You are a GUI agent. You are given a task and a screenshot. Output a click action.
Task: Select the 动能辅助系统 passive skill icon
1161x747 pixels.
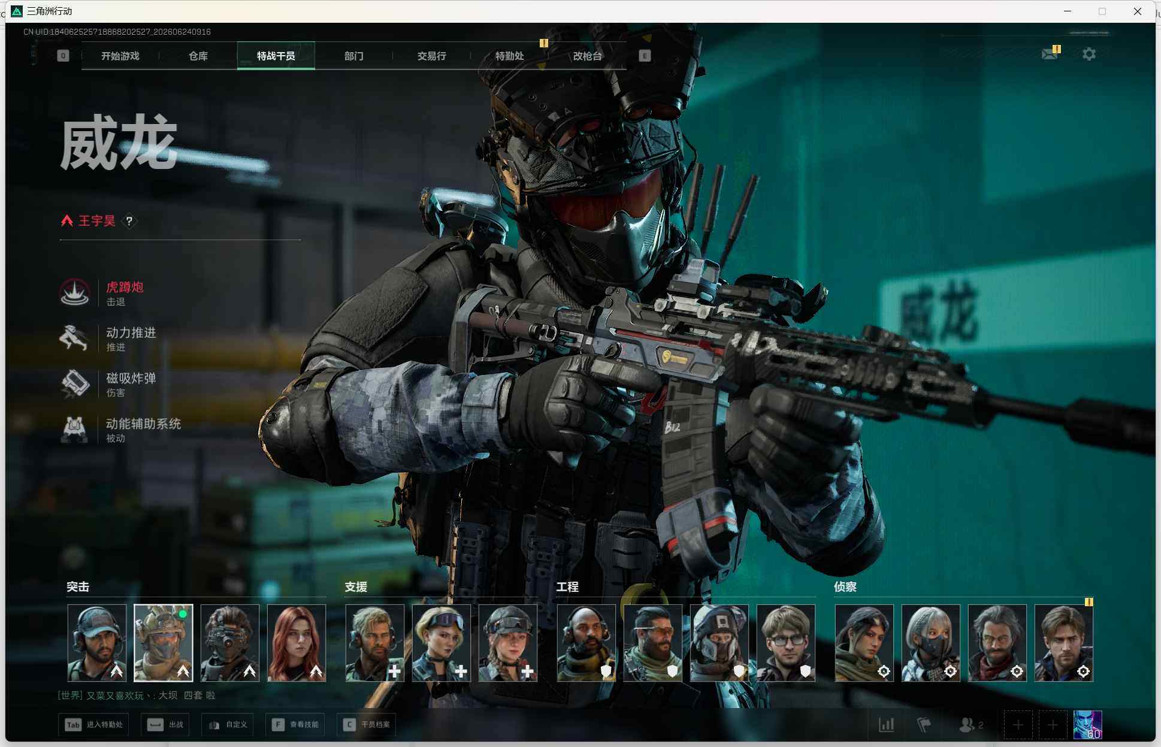click(75, 429)
